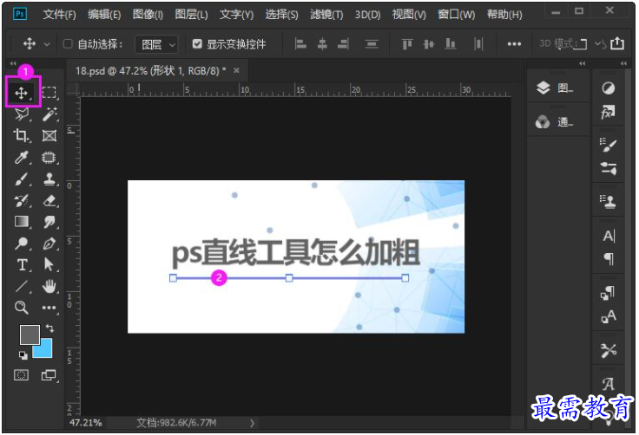Click the middle transform handle on line
Screen dimensions: 639x435
289,278
